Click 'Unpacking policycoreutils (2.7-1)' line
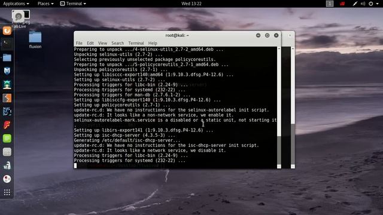Viewport: 383px width, 215px height. tap(121, 69)
